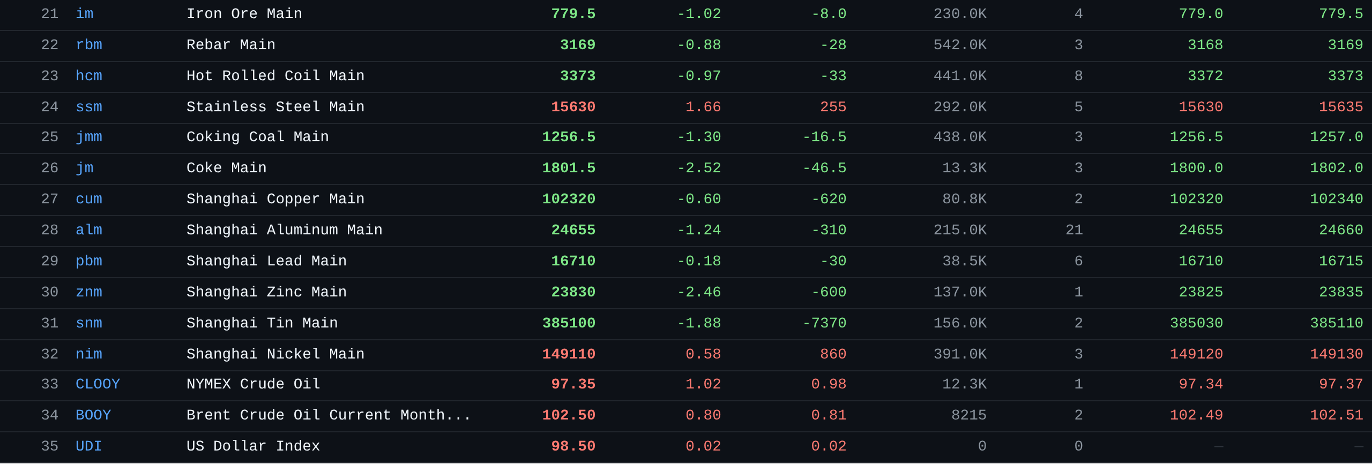Click the rbm symbol link
Viewport: 1372px width, 473px height.
coord(88,45)
